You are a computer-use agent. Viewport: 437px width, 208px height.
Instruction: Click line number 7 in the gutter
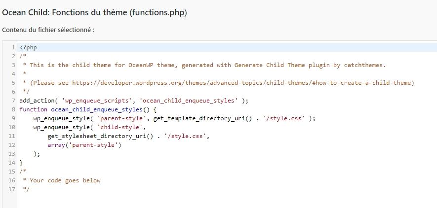pos(13,101)
